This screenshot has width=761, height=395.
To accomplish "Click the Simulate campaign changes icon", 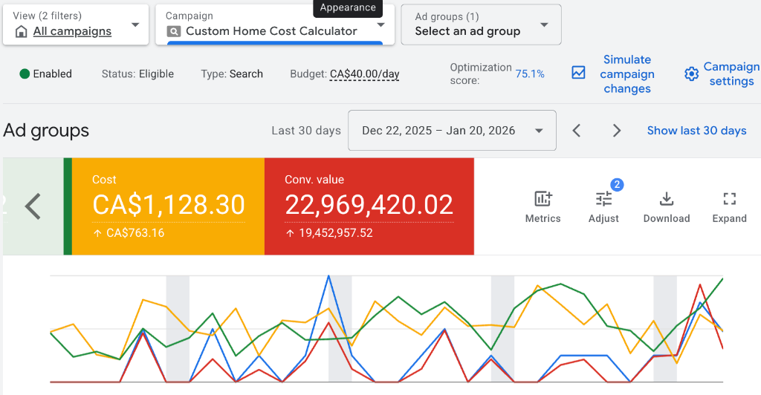I will point(578,73).
